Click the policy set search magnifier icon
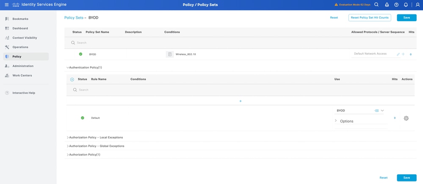The height and width of the screenshot is (184, 423). [73, 43]
